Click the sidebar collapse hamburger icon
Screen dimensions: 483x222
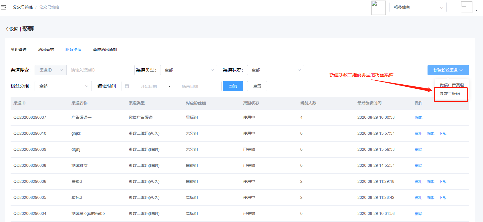(3, 7)
